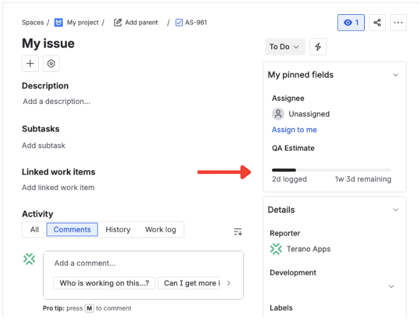
Task: Open the AS-961 issue key link
Action: tap(196, 23)
